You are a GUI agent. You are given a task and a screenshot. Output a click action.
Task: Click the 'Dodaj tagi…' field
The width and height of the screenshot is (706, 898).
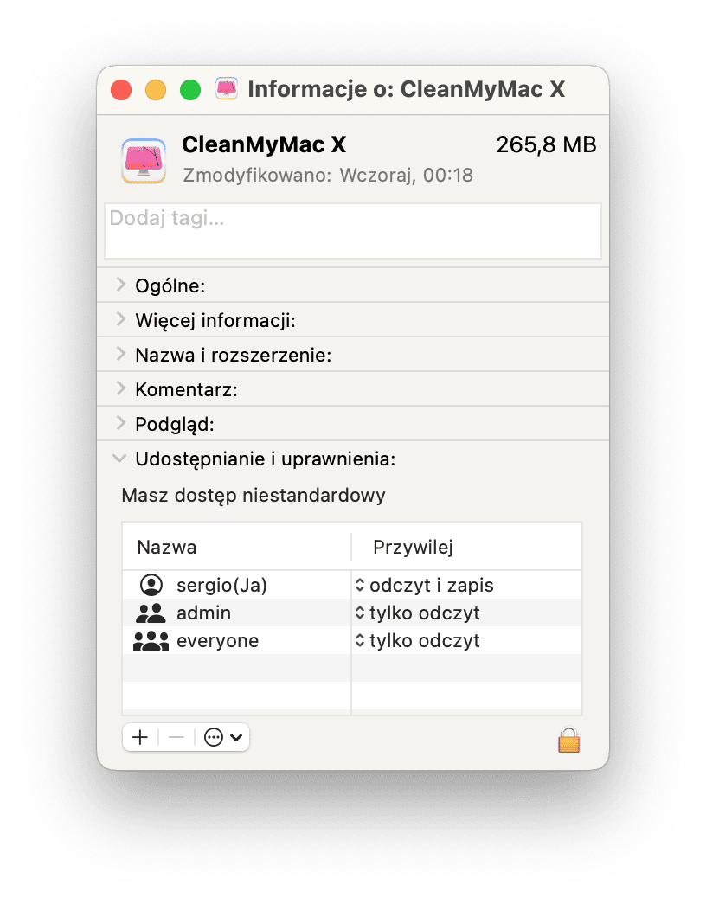pos(353,231)
